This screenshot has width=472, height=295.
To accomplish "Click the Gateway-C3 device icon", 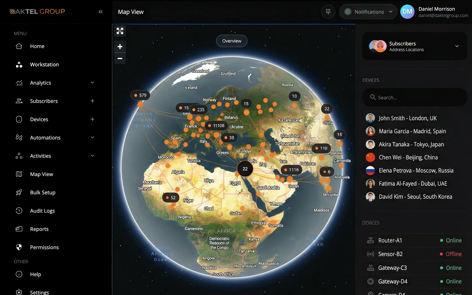I will pyautogui.click(x=371, y=268).
